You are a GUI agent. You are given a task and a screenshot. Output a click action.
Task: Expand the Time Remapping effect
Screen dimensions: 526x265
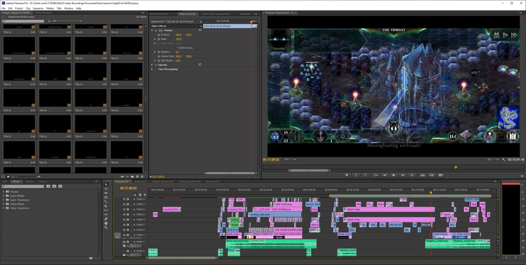[152, 69]
